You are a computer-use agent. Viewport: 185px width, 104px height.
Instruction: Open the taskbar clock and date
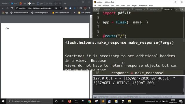tap(173, 101)
